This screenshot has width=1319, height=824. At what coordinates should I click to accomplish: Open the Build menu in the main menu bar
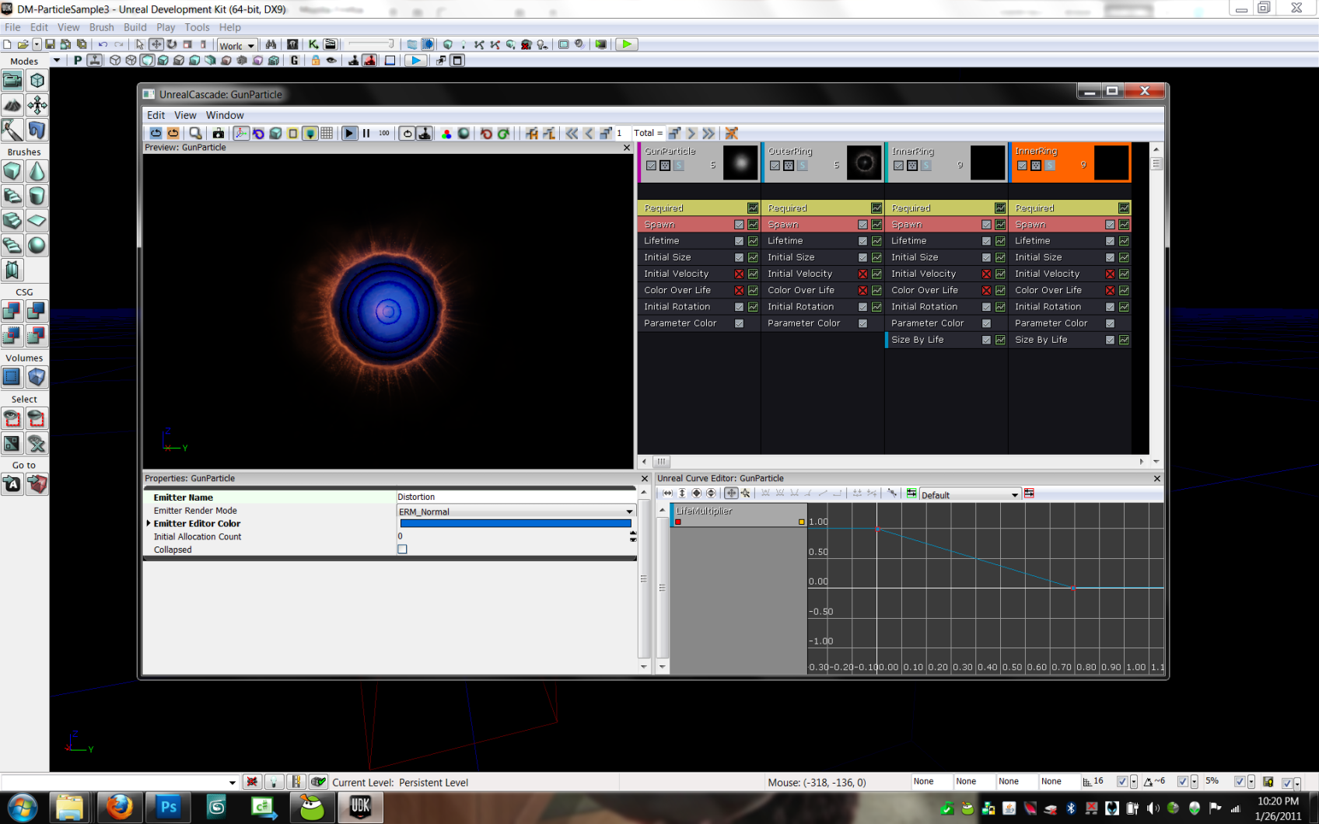click(x=135, y=27)
